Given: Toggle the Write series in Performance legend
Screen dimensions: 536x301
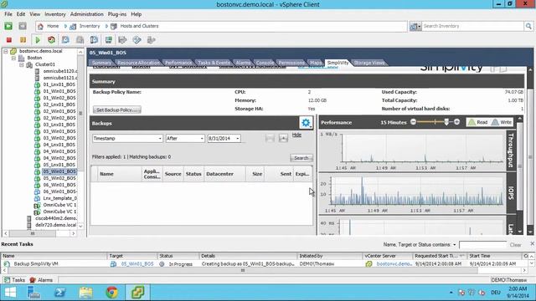Looking at the screenshot, I should coord(502,122).
